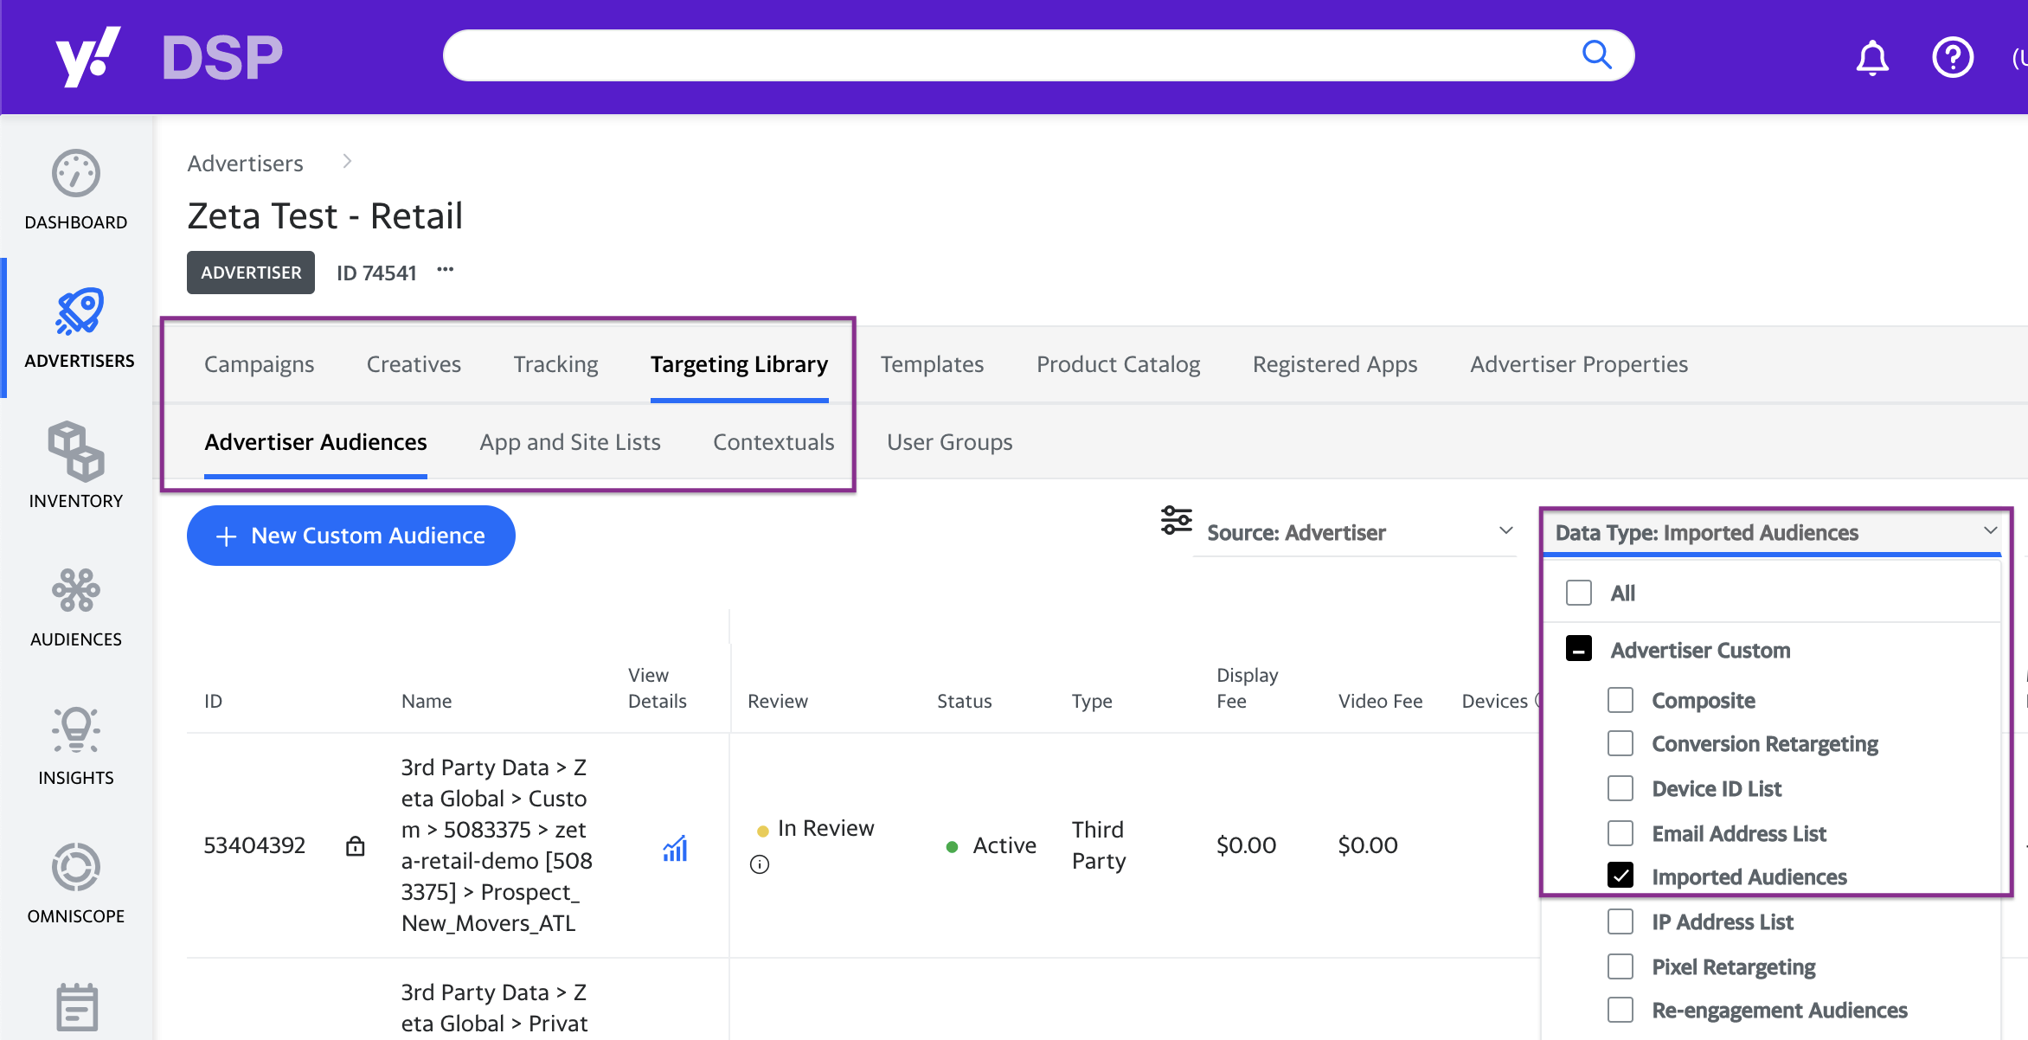The height and width of the screenshot is (1040, 2028).
Task: Uncheck the Imported Audiences checkbox
Action: [1620, 876]
